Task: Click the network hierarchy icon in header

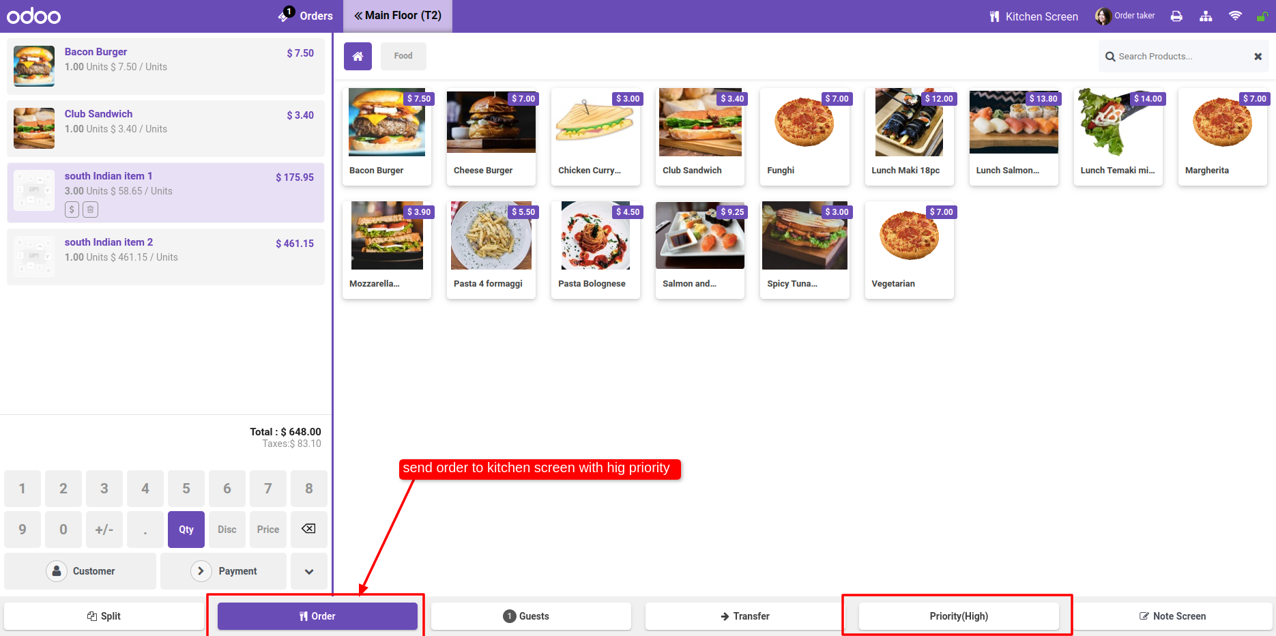Action: (x=1206, y=16)
